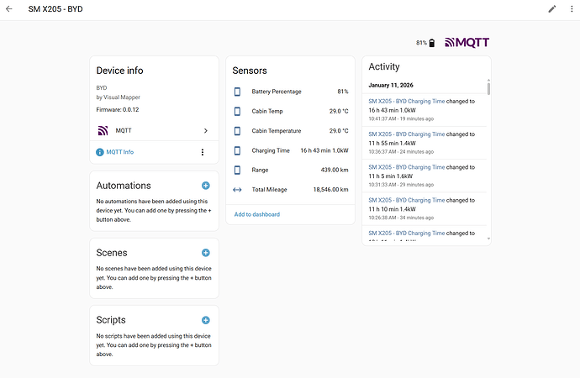
Task: Add a new automation with plus icon
Action: click(x=206, y=186)
